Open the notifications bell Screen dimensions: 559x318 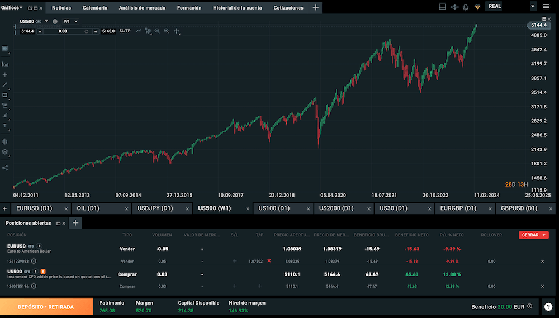(466, 7)
